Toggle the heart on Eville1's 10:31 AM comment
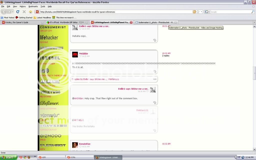256x160 pixels. (80, 29)
